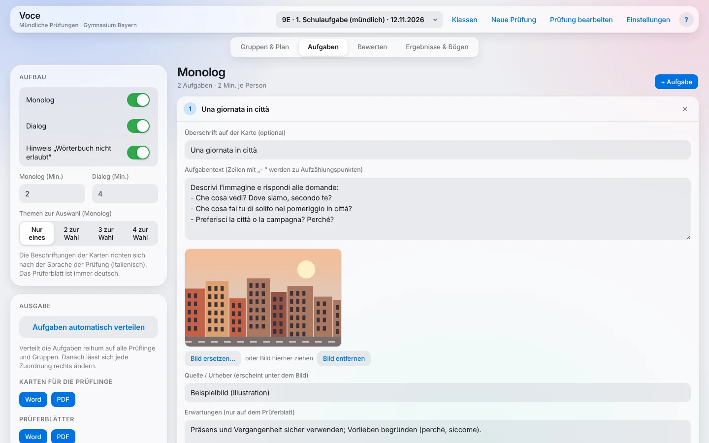Screen dimensions: 709x443
Task: Click the city skyline image thumbnail
Action: point(263,298)
